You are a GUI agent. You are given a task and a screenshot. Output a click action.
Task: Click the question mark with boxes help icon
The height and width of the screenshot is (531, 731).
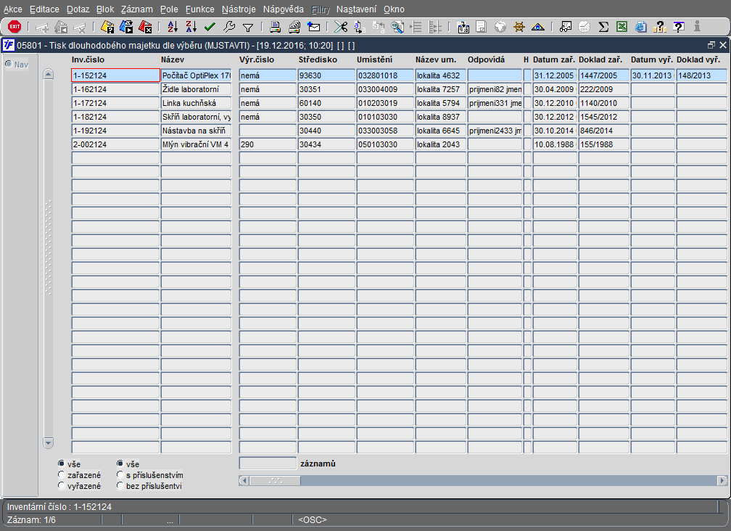[659, 27]
